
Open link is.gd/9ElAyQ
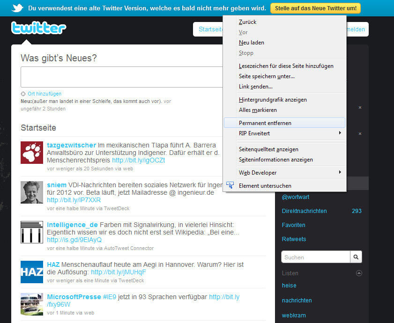(74, 240)
